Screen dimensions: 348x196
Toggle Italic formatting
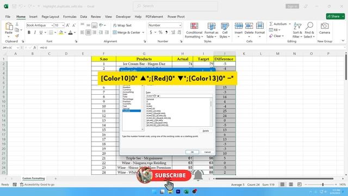tap(35, 33)
